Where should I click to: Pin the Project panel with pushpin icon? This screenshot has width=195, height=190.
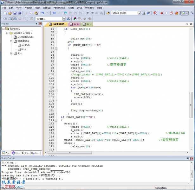coord(36,24)
